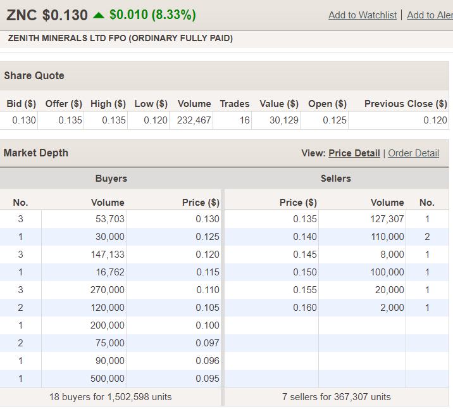The image size is (453, 409).
Task: Select seller volume 20,000
Action: click(390, 290)
